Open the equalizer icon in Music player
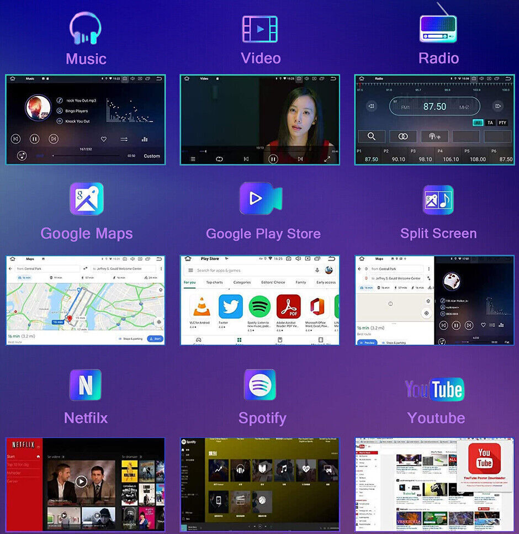This screenshot has height=534, width=519. 145,139
